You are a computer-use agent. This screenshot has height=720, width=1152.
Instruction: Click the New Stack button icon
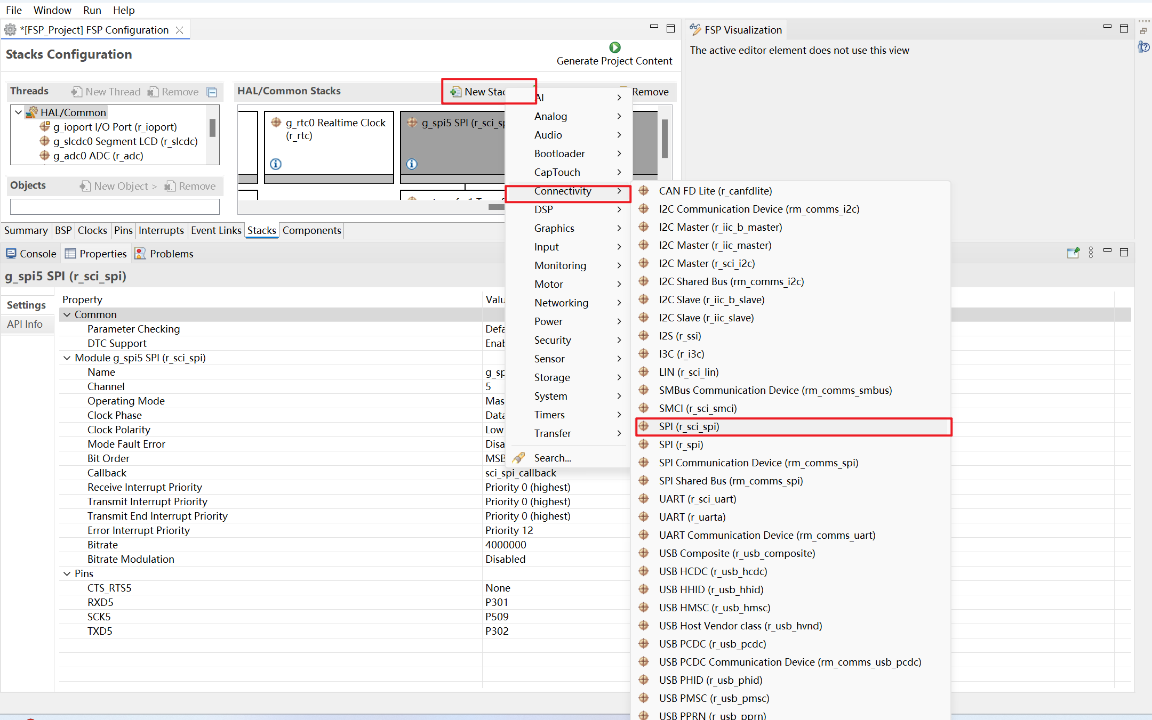click(455, 92)
